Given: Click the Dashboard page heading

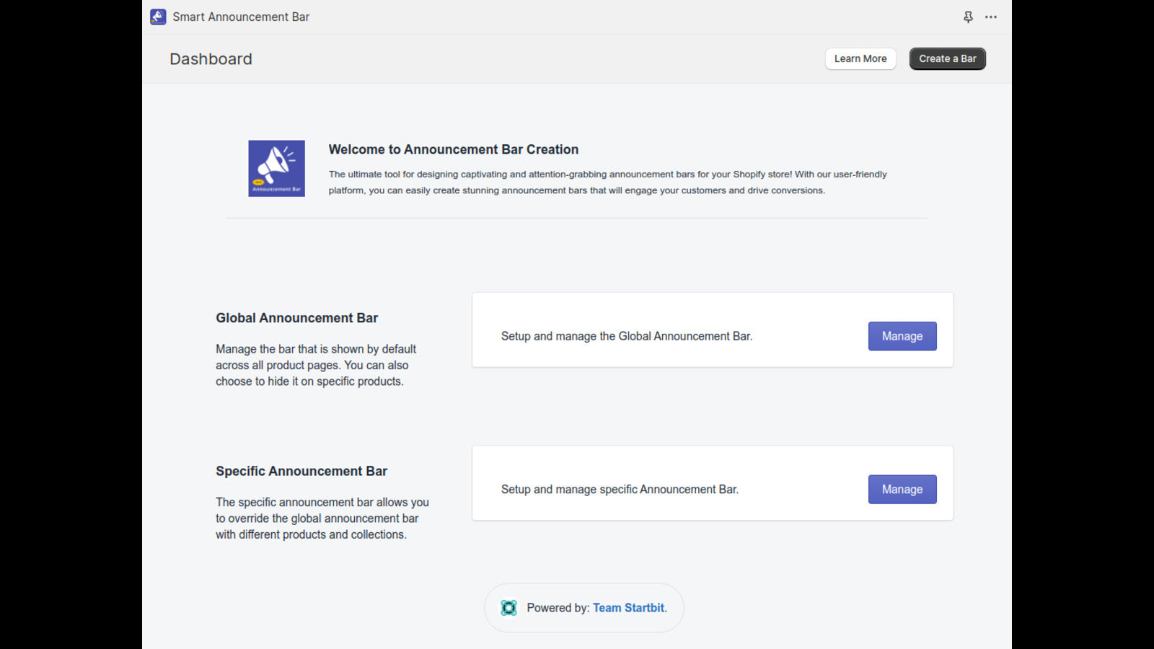Looking at the screenshot, I should pos(211,59).
